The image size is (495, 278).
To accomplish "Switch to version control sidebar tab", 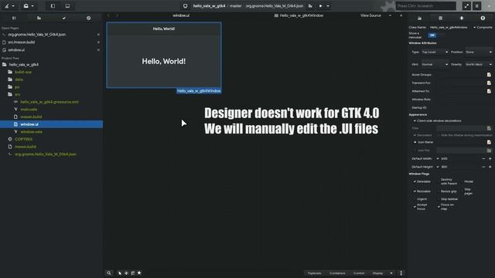I will [88, 18].
